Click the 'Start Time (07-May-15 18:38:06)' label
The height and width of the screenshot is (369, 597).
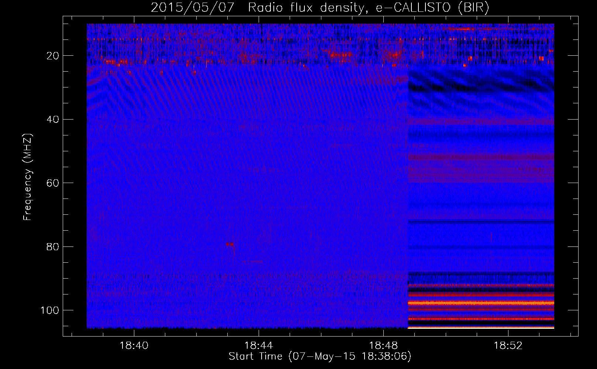click(x=320, y=356)
